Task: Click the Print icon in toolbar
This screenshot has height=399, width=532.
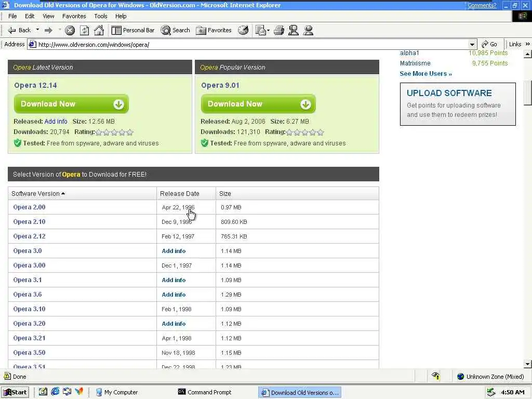Action: pyautogui.click(x=279, y=30)
